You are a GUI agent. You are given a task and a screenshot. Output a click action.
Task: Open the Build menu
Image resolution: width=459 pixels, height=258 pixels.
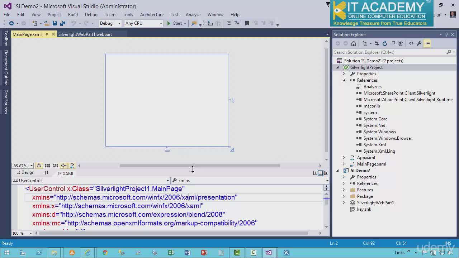73,15
